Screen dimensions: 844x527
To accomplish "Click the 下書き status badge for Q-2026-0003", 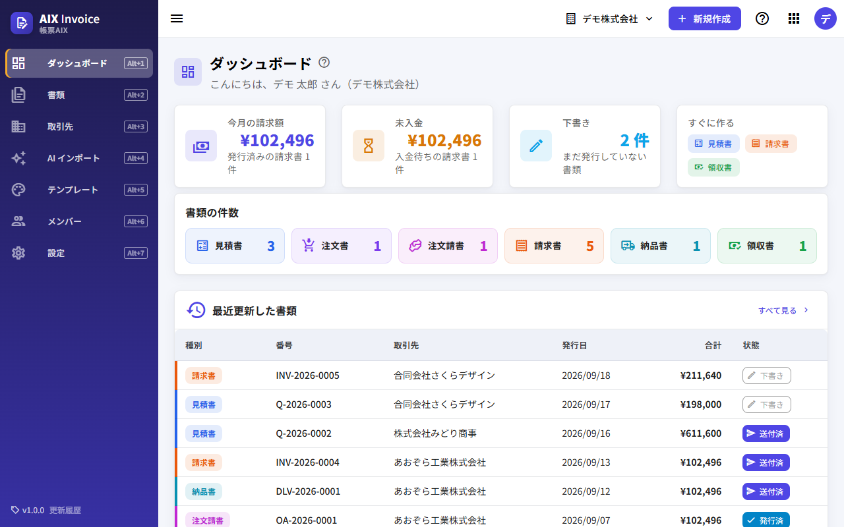I will point(767,404).
